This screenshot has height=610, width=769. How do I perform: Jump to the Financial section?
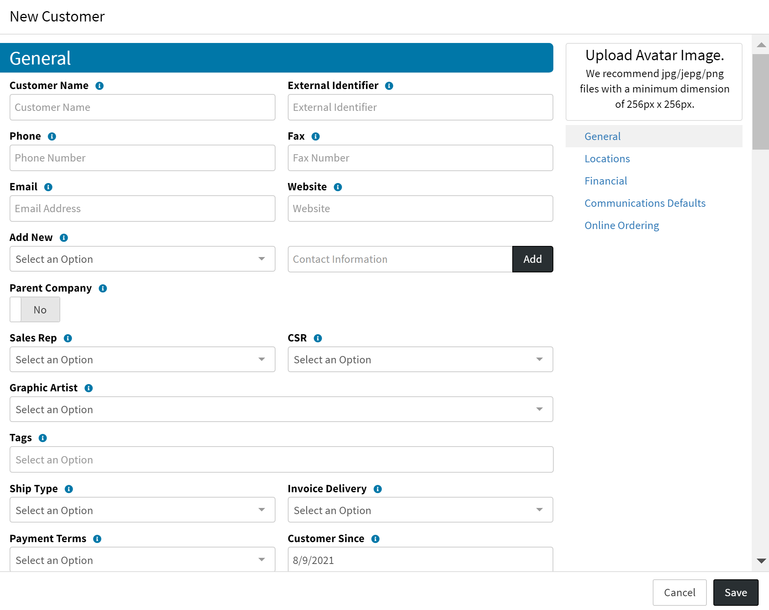coord(606,181)
